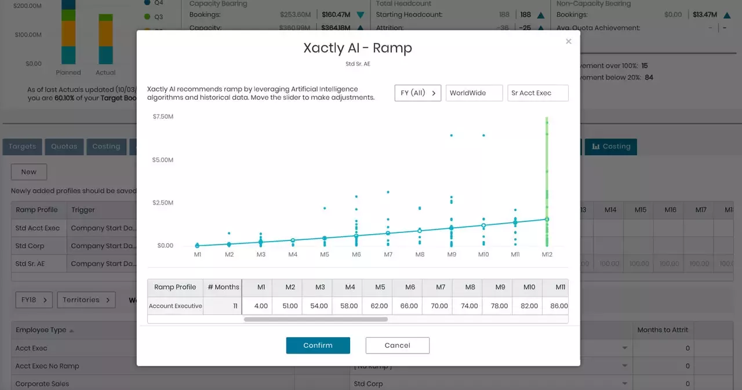Open the Costing tab next to Quotas
Viewport: 742px width, 390px height.
tap(106, 147)
